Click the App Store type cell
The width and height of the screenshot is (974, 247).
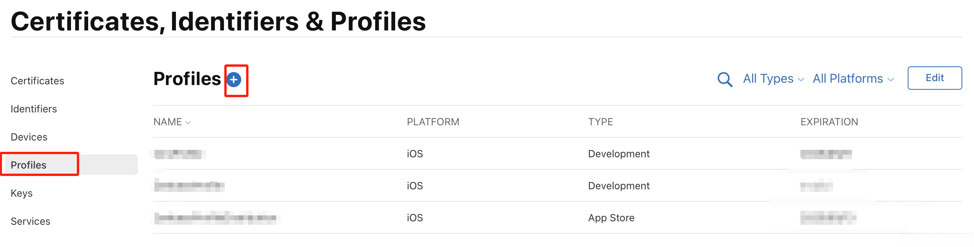click(611, 218)
